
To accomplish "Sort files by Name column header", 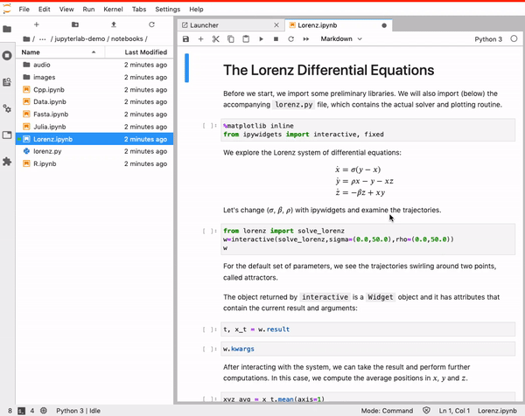I will coord(59,52).
